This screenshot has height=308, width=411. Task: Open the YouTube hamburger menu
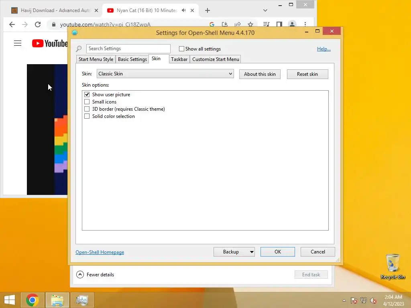(x=18, y=43)
